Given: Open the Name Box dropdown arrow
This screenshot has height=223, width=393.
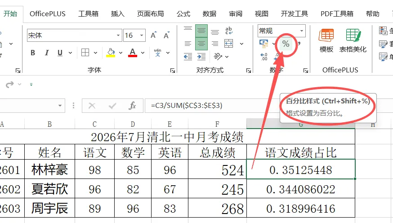Looking at the screenshot, I should (60, 106).
